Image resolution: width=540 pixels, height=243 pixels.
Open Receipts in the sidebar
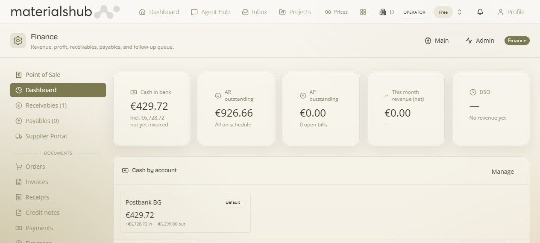click(x=58, y=197)
